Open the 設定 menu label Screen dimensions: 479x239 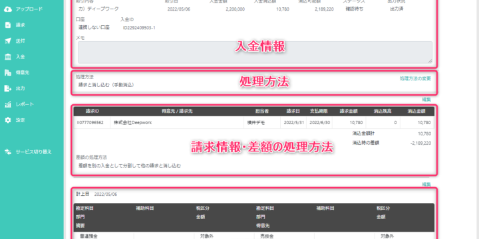coord(20,120)
